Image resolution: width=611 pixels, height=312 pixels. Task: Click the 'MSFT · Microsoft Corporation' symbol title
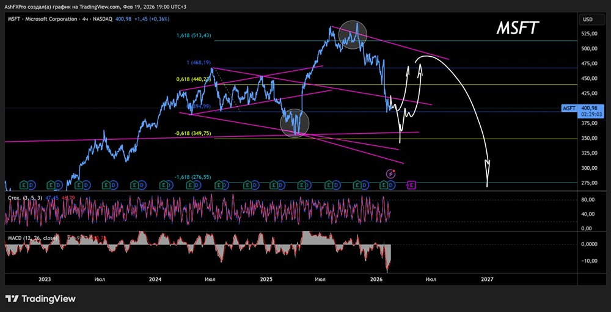(43, 19)
